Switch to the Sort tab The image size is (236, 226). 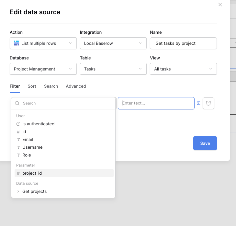coord(32,86)
